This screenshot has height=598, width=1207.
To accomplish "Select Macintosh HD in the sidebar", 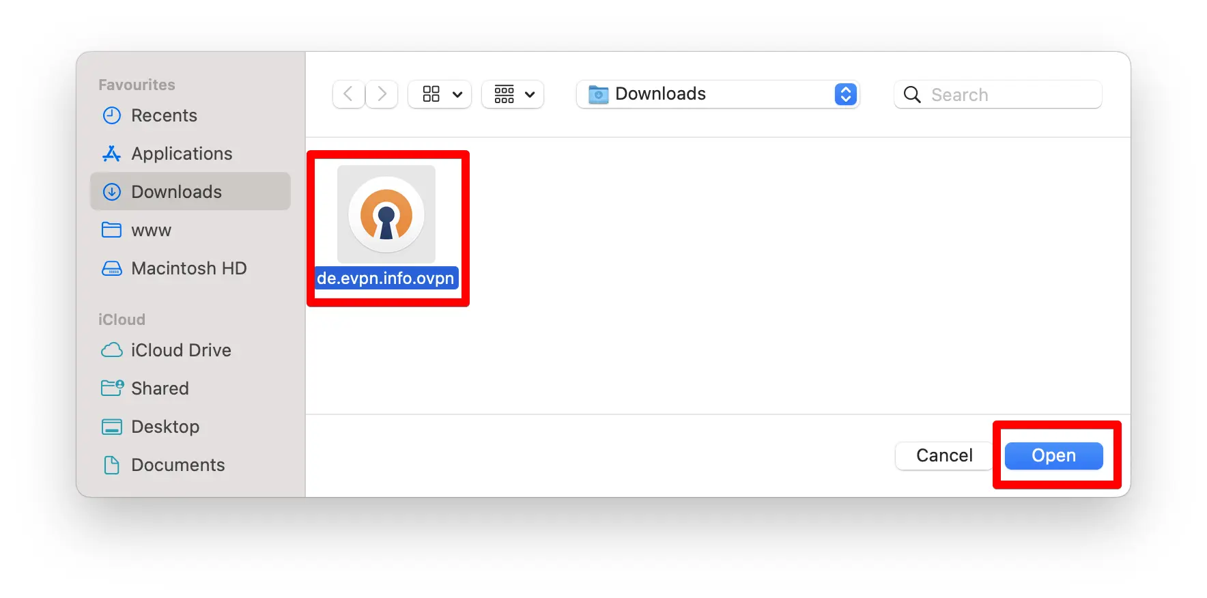I will pos(190,268).
